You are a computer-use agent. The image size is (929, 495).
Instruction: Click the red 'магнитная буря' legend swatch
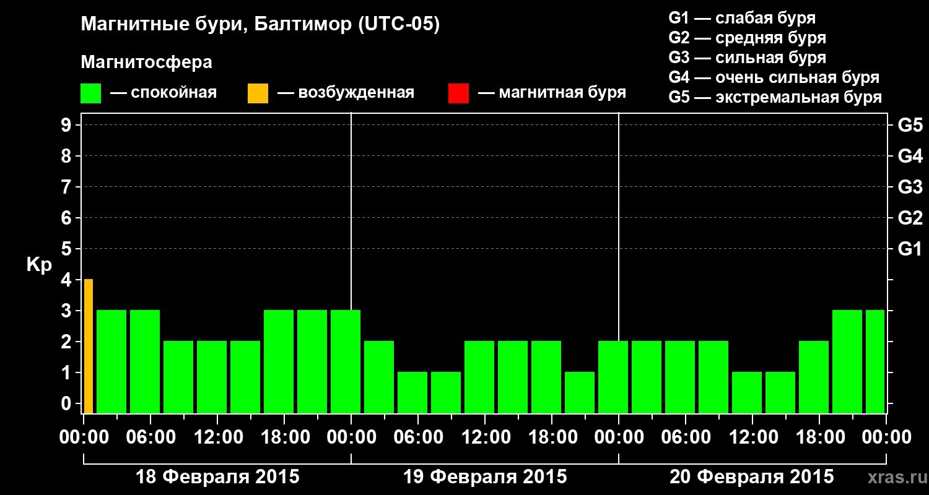tap(458, 93)
